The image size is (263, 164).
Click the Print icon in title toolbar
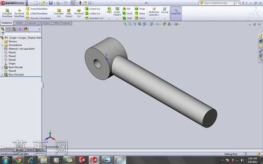tap(58, 3)
